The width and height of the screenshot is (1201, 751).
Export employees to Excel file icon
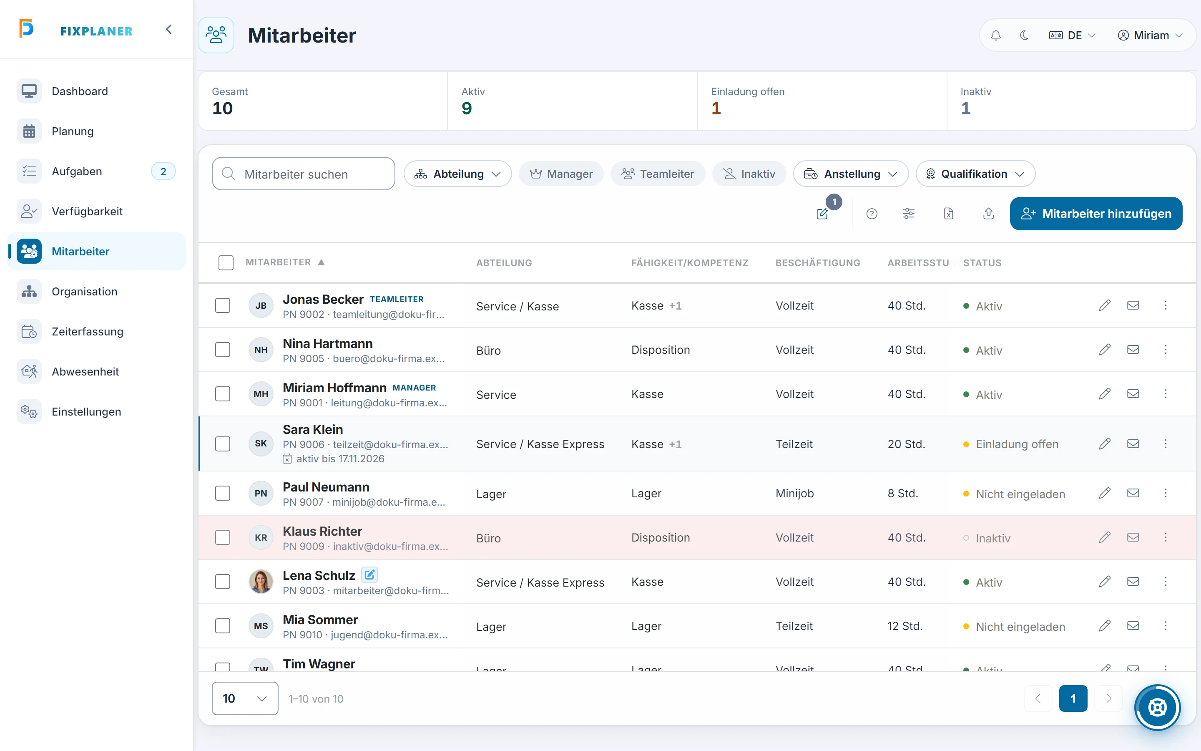tap(948, 214)
